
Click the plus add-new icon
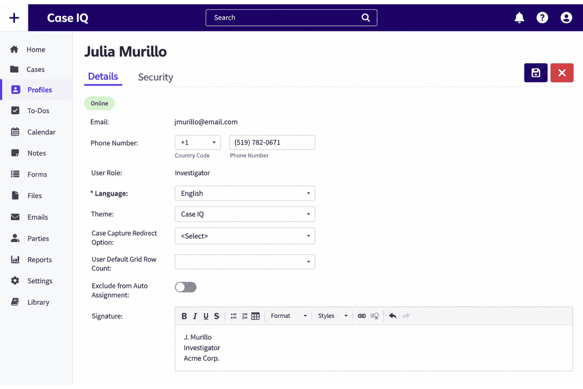coord(14,18)
